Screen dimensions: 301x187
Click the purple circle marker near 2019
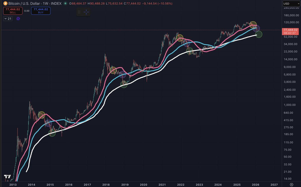(122, 74)
